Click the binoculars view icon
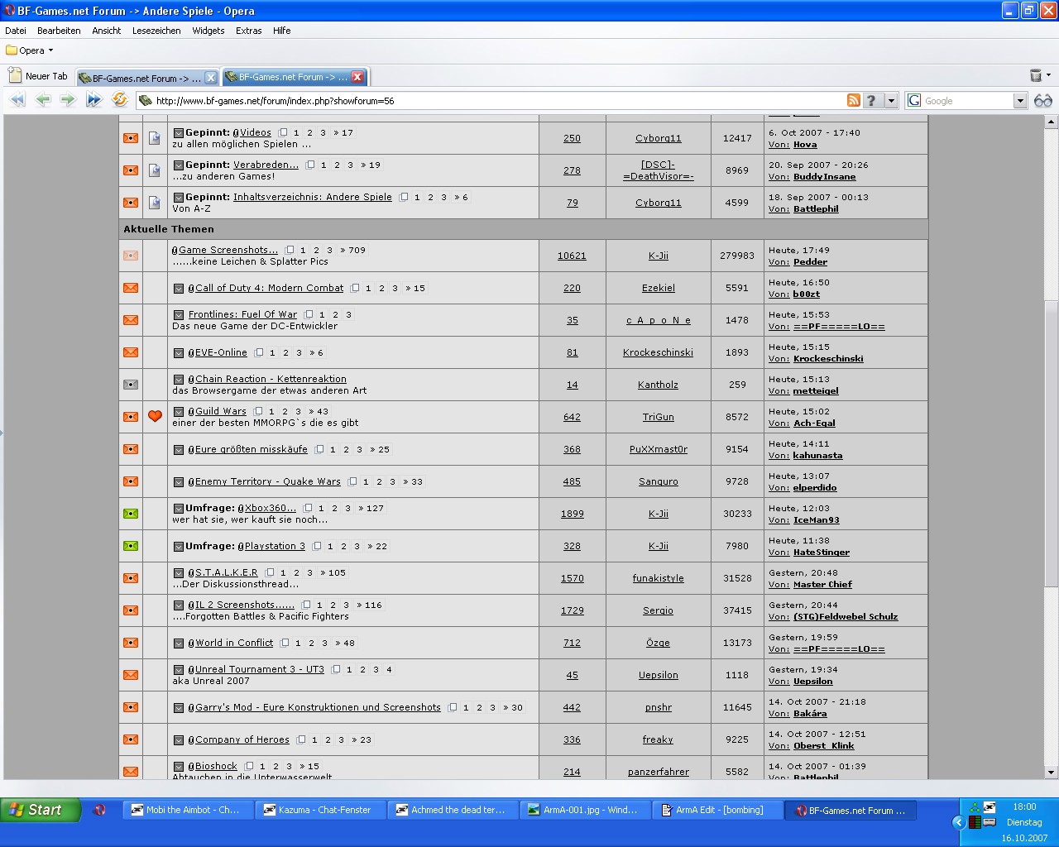The image size is (1059, 847). coord(1043,100)
